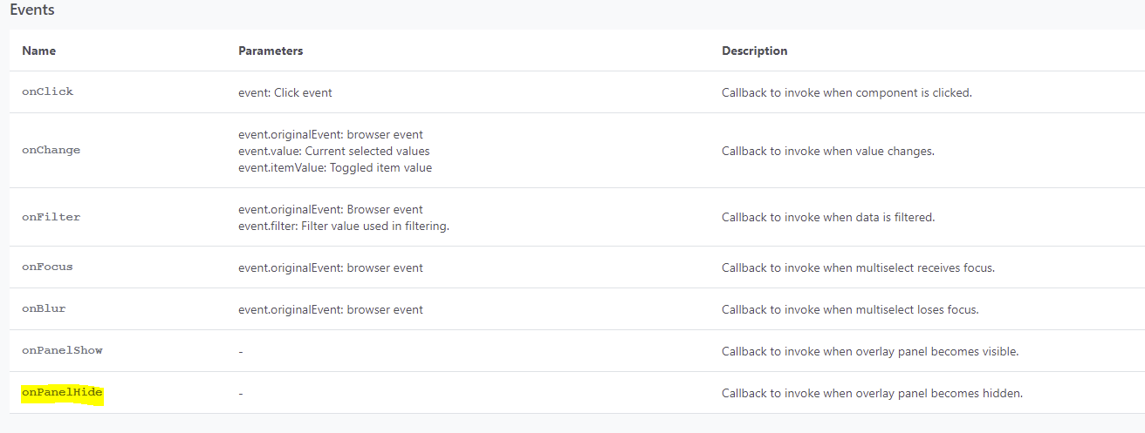1145x433 pixels.
Task: Select the onBlur event name
Action: [x=44, y=309]
